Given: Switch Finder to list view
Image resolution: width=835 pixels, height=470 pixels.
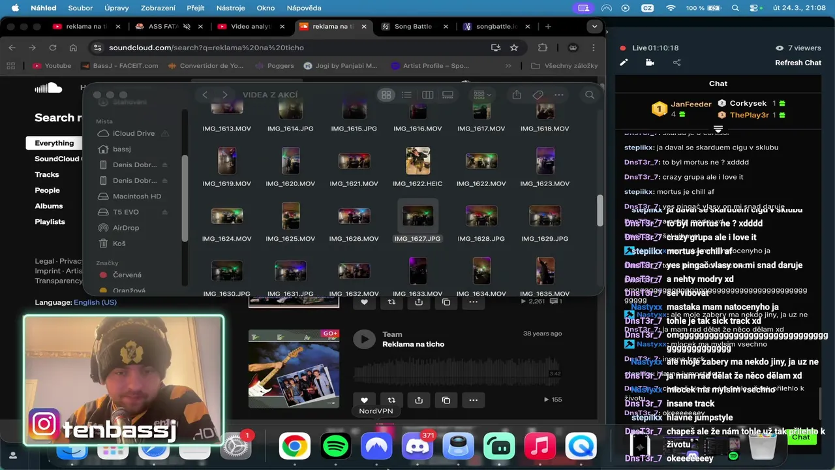Looking at the screenshot, I should 406,95.
